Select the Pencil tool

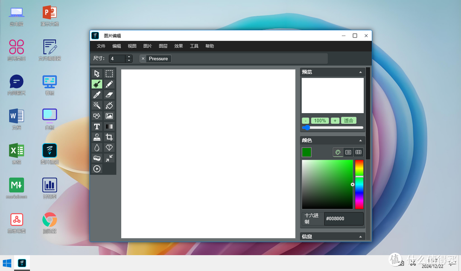[x=109, y=84]
